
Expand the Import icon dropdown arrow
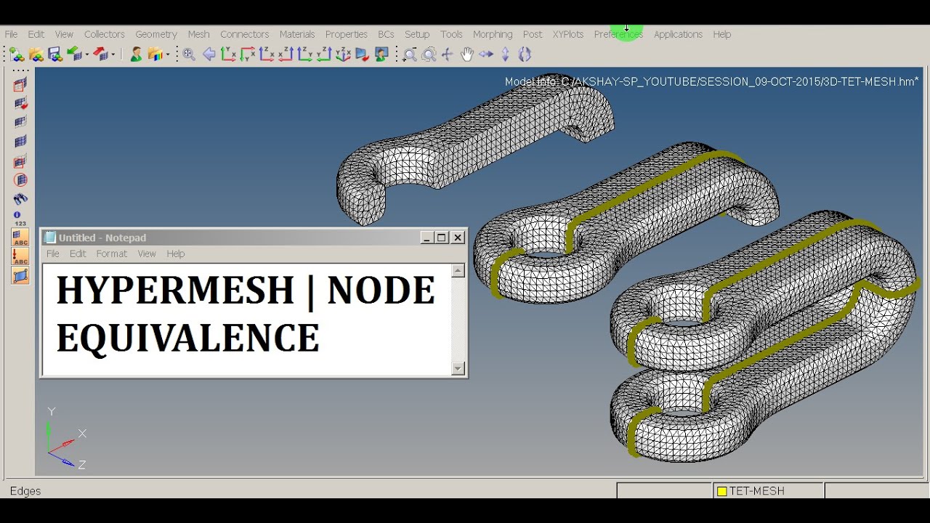point(87,55)
